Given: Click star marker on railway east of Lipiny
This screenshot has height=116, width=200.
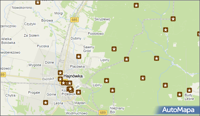Looking at the screenshot, I should pos(127,59).
